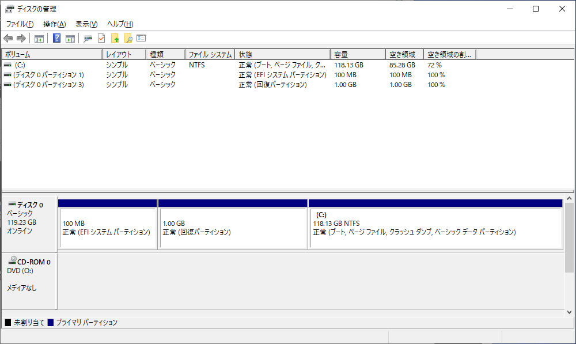This screenshot has height=344, width=576.
Task: Click the Back arrow toolbar icon
Action: 8,38
